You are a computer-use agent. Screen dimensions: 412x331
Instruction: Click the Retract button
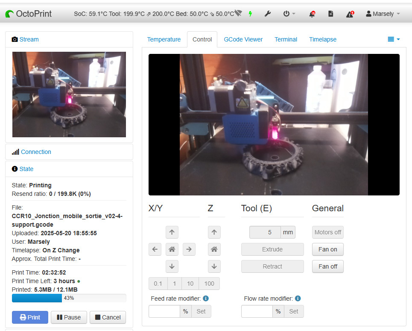[x=272, y=266]
